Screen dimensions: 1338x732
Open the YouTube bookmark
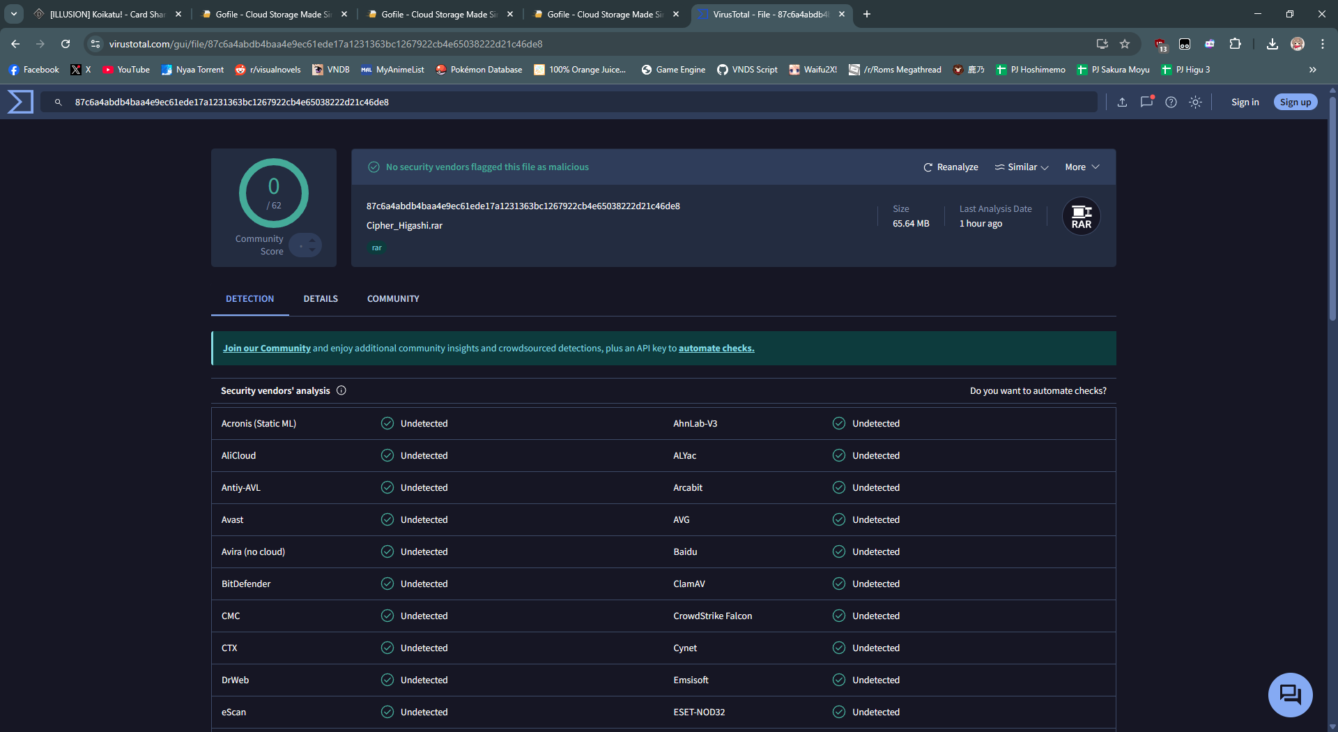(126, 70)
